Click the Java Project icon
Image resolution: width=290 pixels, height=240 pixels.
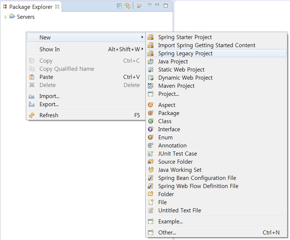pos(151,61)
